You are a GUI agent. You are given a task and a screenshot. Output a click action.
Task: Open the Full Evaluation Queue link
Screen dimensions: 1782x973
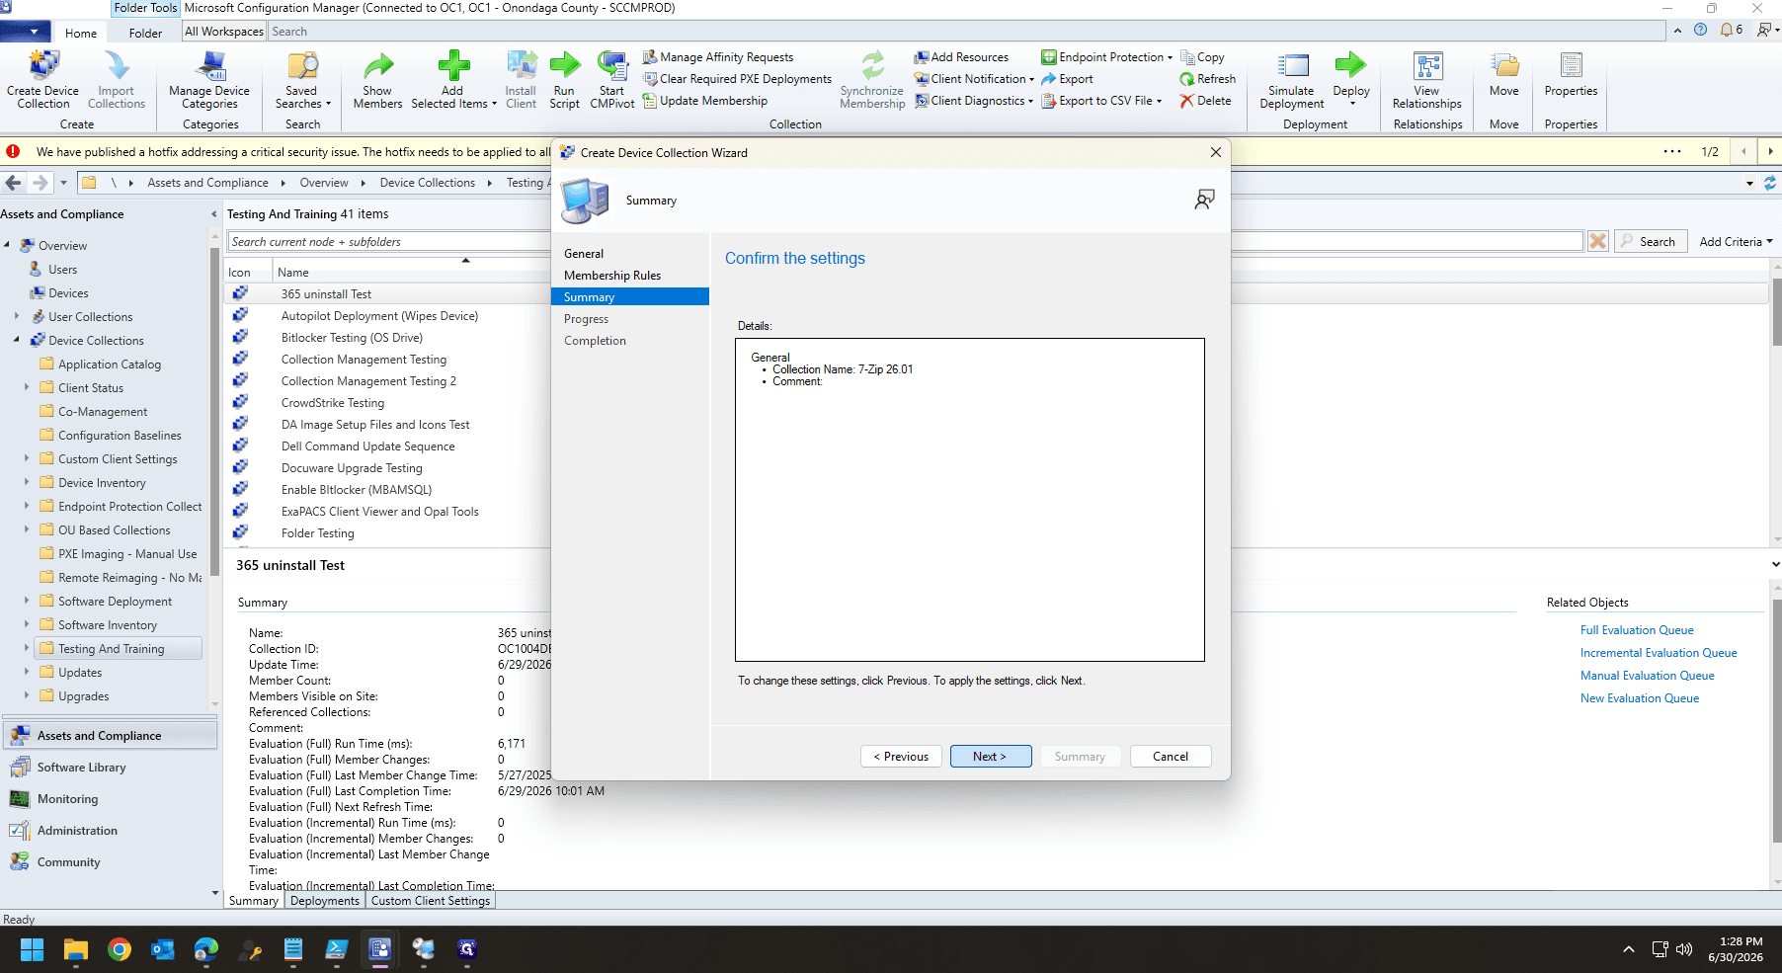pyautogui.click(x=1637, y=630)
